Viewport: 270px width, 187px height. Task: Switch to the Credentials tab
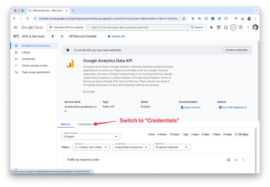click(x=84, y=124)
